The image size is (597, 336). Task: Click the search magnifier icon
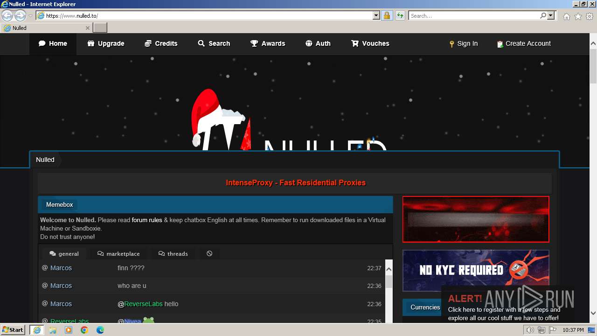click(x=543, y=15)
